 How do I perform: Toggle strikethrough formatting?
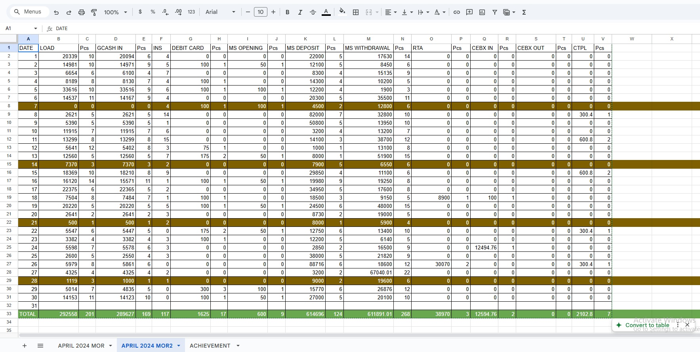point(313,12)
